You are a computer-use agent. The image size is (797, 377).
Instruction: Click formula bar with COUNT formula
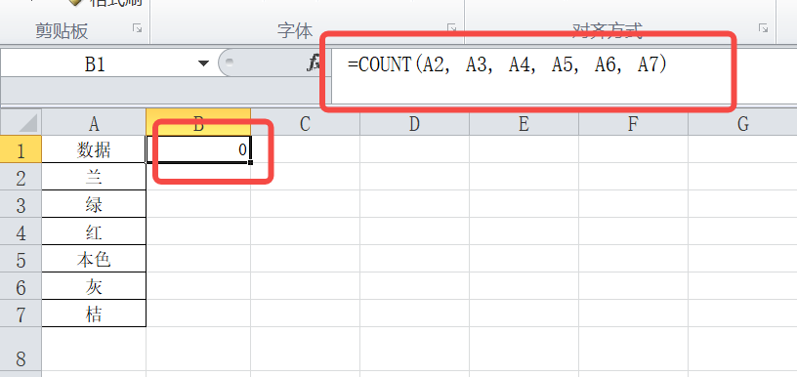click(x=565, y=77)
